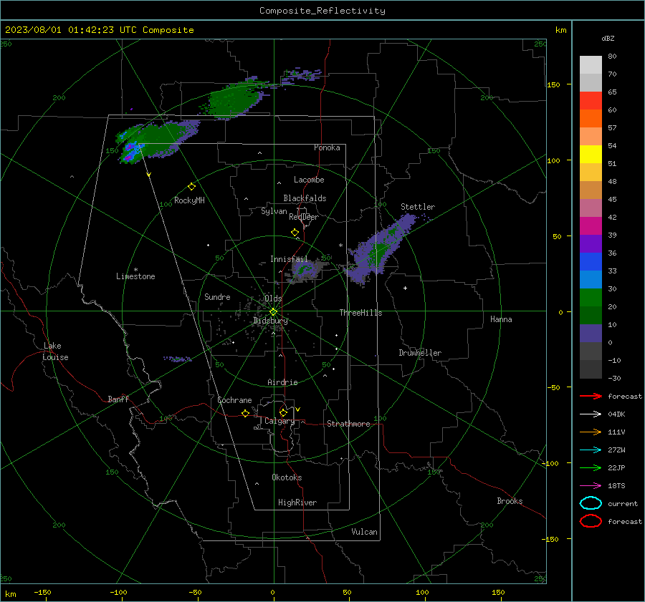Click the RockyMH location label
Screen dimensions: 645x602
click(x=189, y=200)
